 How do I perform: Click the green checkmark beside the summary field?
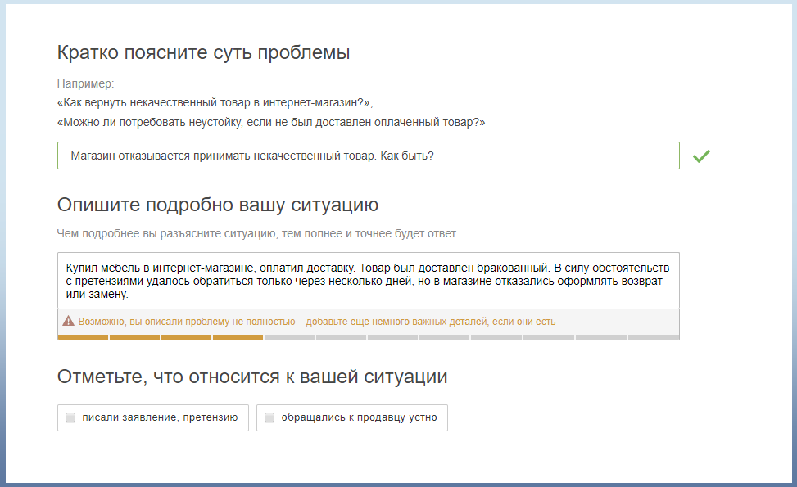click(x=700, y=156)
